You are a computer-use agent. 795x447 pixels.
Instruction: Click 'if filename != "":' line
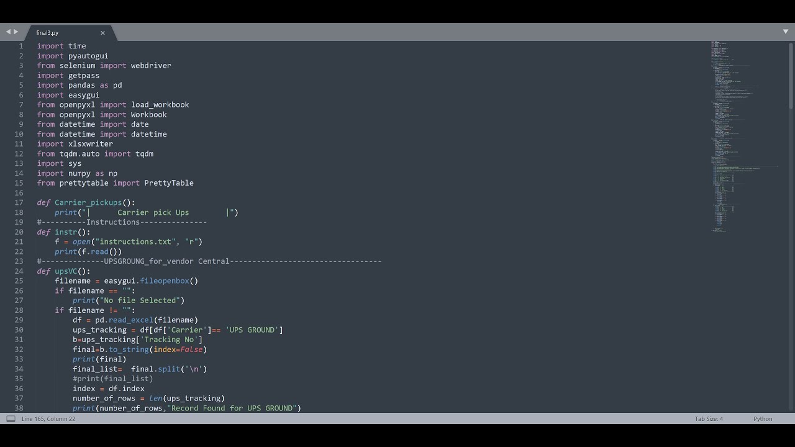(x=95, y=310)
